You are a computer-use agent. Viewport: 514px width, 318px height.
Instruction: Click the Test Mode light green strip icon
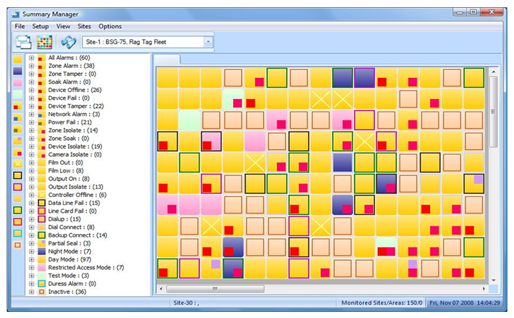click(17, 94)
